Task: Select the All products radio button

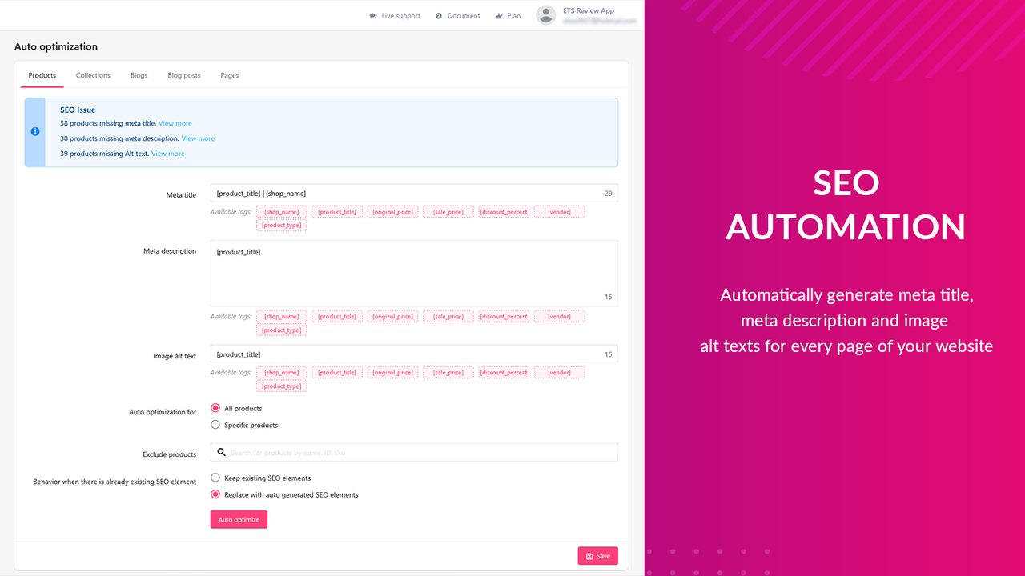Action: pos(215,408)
